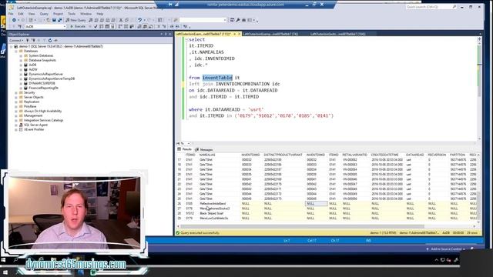This screenshot has width=493, height=277.
Task: Select the PolyBase folder
Action: point(30,106)
